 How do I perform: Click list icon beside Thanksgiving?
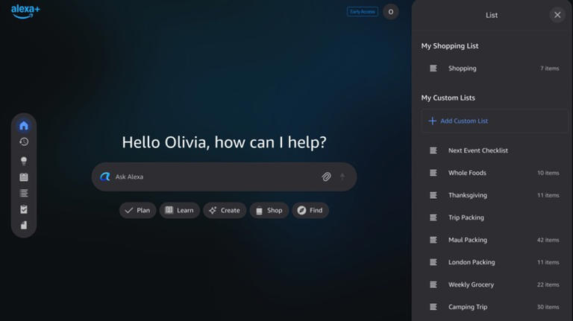[x=433, y=195]
